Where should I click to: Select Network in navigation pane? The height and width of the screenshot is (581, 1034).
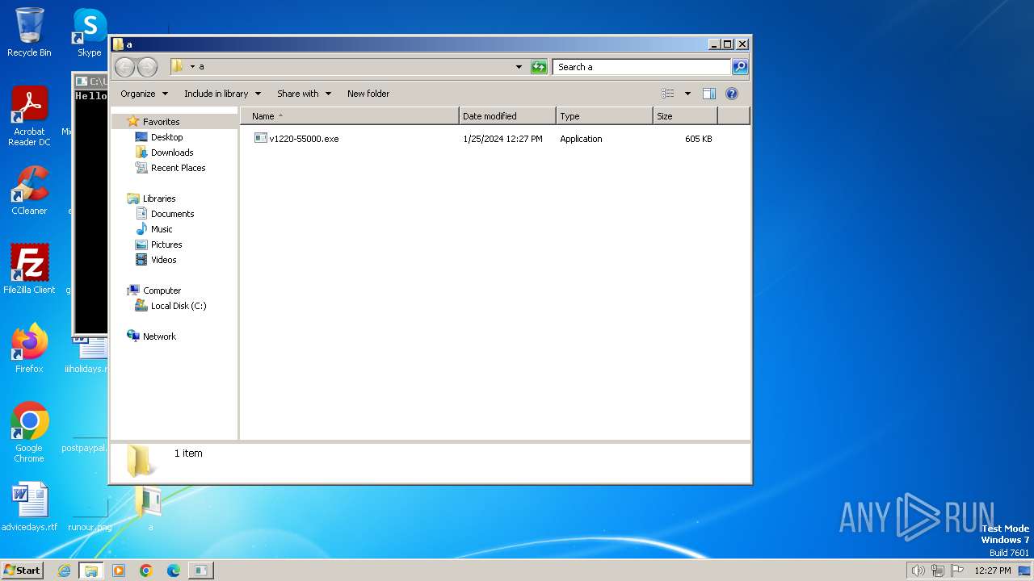point(159,336)
